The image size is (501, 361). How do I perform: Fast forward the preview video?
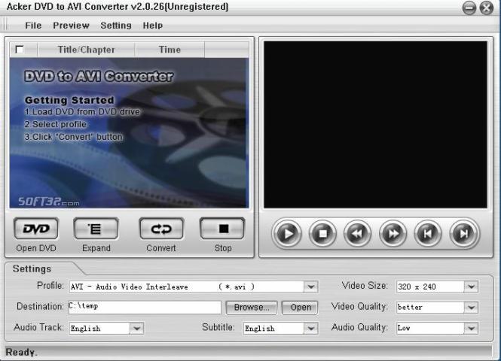click(393, 234)
